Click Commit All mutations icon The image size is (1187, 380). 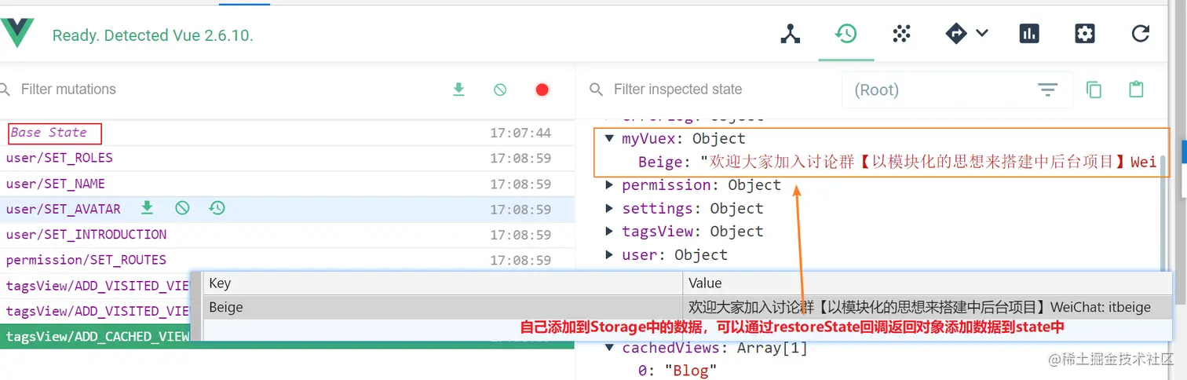click(459, 90)
